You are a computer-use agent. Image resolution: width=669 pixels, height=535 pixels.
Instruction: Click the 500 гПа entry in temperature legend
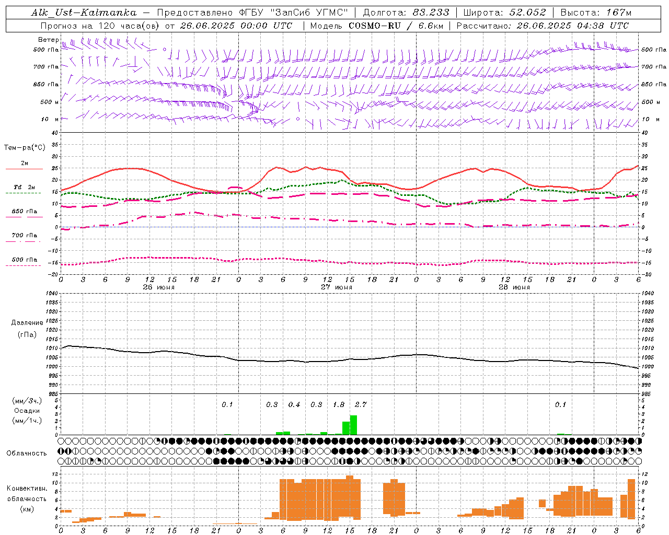coord(24,261)
